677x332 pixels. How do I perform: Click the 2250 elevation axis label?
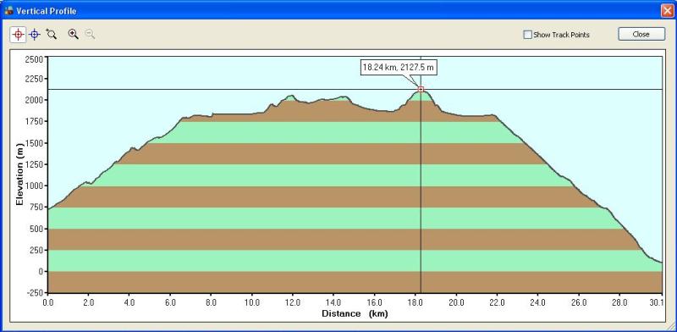pyautogui.click(x=34, y=79)
